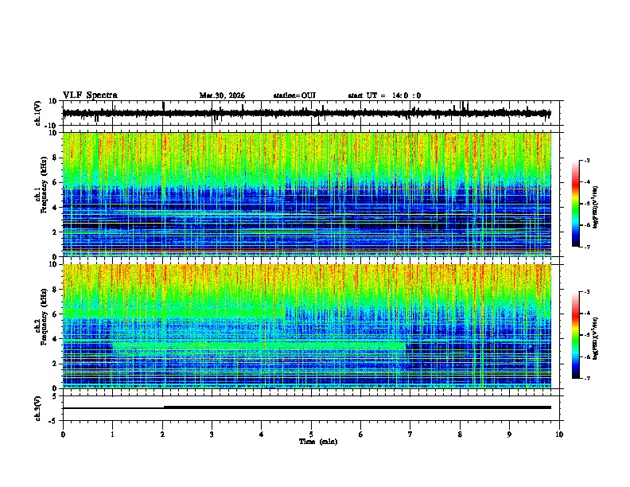630x487 pixels.
Task: Click the ch.2 PSD color scale bar
Action: 576,335
